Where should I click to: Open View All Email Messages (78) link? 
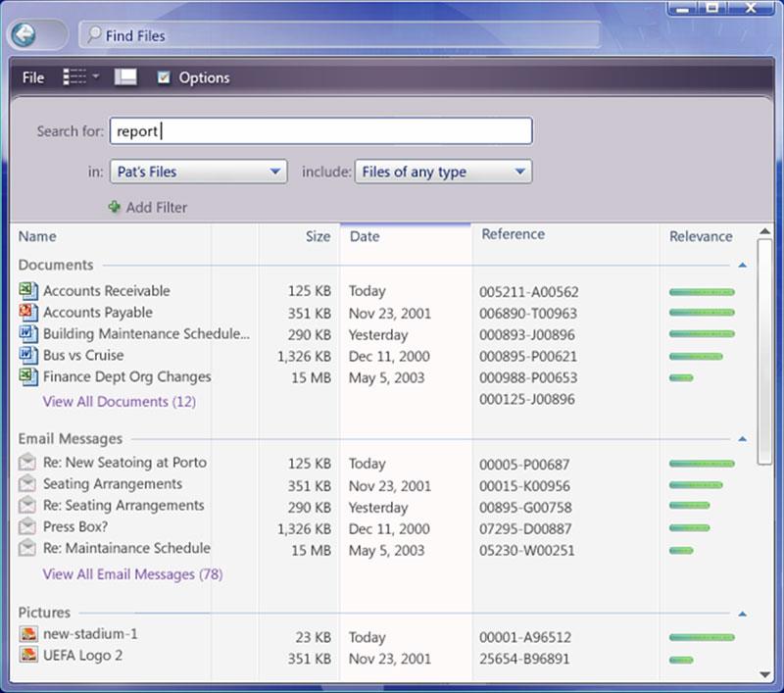132,574
